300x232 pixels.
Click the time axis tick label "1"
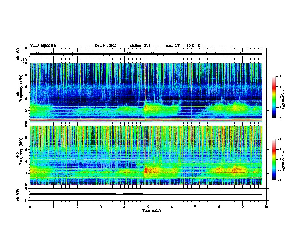click(x=53, y=207)
